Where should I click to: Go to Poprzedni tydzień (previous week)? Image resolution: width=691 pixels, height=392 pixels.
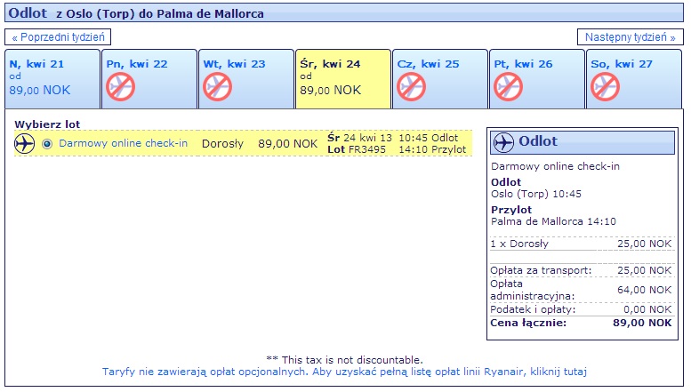58,37
